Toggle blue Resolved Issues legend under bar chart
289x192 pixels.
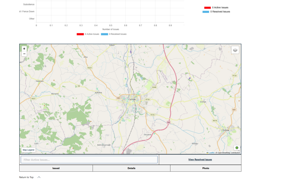[x=114, y=34]
